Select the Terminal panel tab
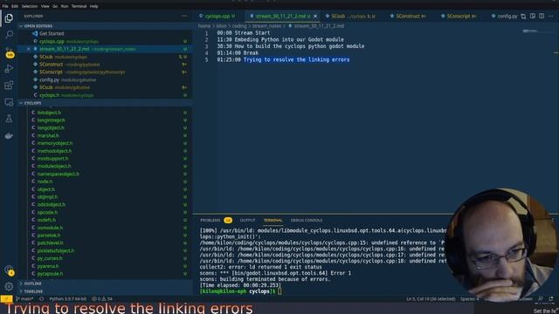 click(x=273, y=220)
